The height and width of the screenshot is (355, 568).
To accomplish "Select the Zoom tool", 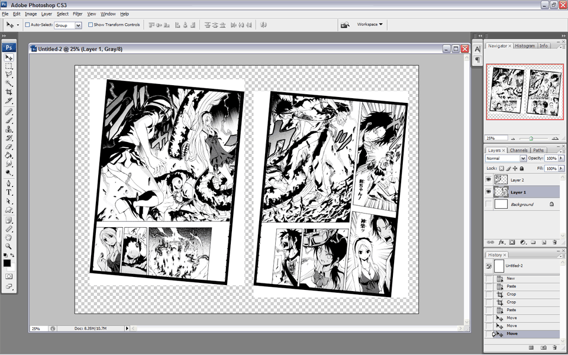I will coord(9,246).
